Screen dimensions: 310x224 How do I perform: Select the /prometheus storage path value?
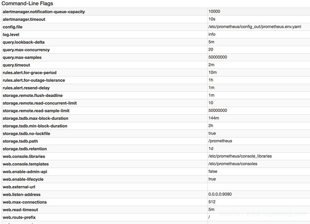tap(220, 141)
